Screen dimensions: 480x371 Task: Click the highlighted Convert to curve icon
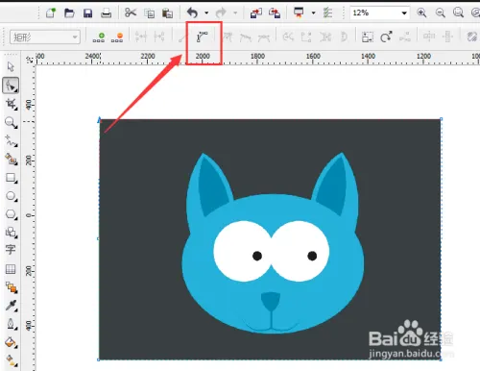tap(203, 37)
